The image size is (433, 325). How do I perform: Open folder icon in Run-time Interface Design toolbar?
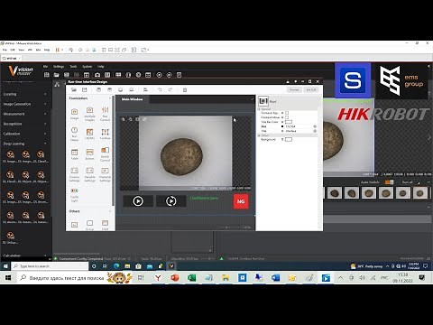[74, 89]
